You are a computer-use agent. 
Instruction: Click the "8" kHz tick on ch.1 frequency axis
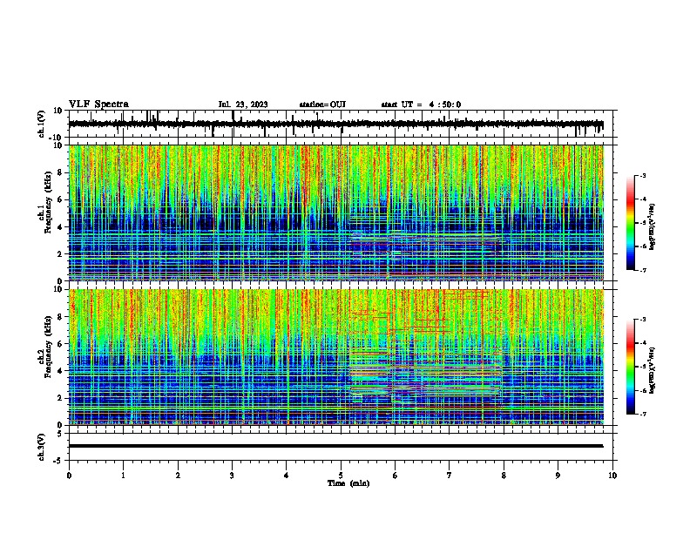[x=62, y=172]
